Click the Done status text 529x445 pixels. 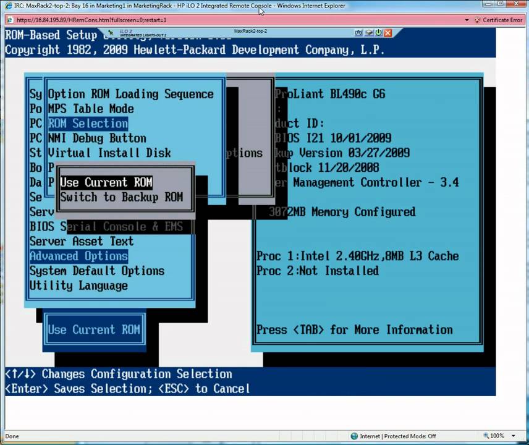[x=12, y=436]
